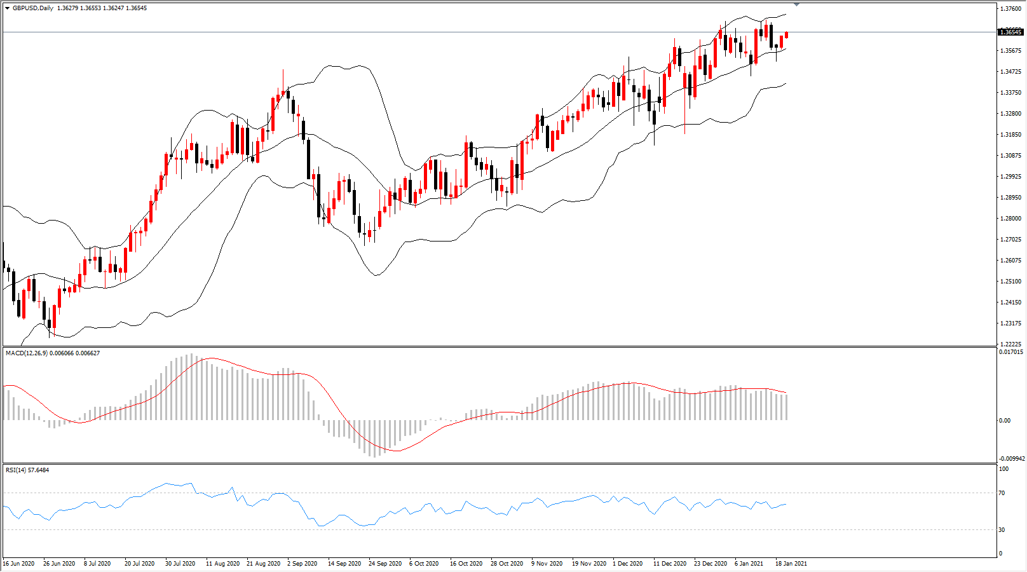Click the 1.37600 price scale value

tap(1010, 8)
